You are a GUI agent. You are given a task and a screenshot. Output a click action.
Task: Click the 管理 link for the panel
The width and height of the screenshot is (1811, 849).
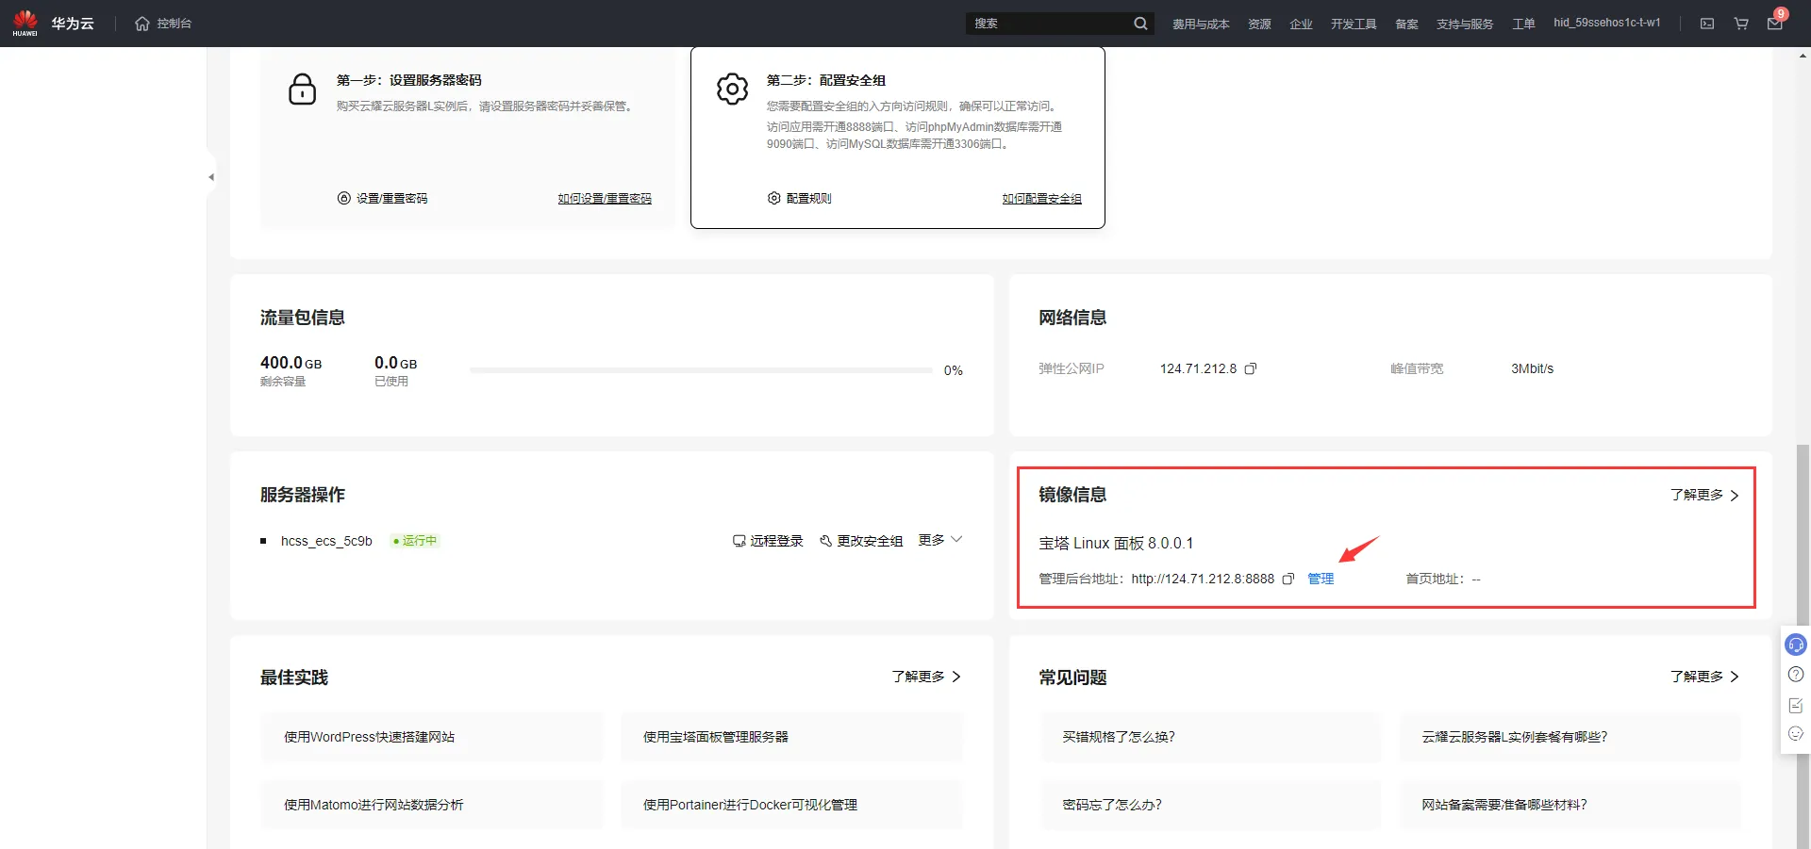tap(1321, 579)
